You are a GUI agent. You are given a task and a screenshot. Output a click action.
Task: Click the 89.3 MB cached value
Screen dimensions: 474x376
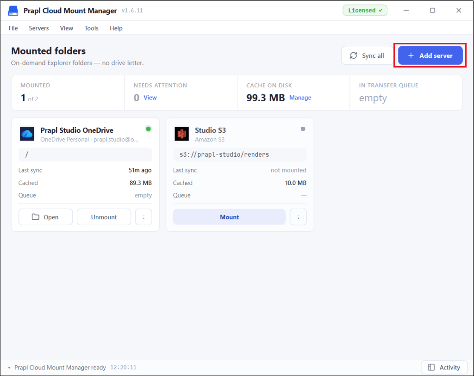click(141, 183)
